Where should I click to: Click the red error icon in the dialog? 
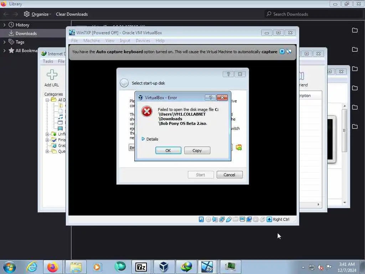[x=146, y=112]
